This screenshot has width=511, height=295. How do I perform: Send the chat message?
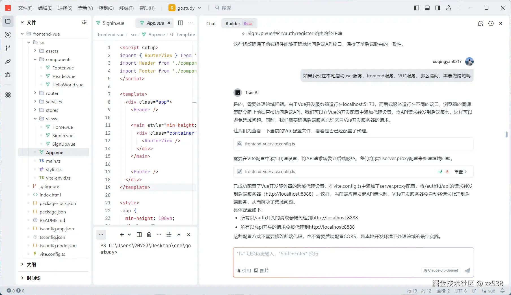[467, 270]
